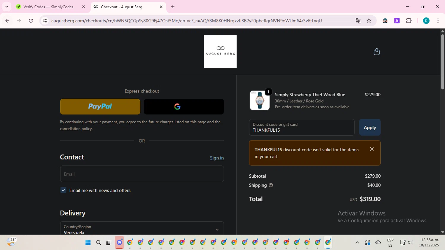Image resolution: width=445 pixels, height=250 pixels.
Task: Go forward in browser history
Action: pyautogui.click(x=19, y=21)
